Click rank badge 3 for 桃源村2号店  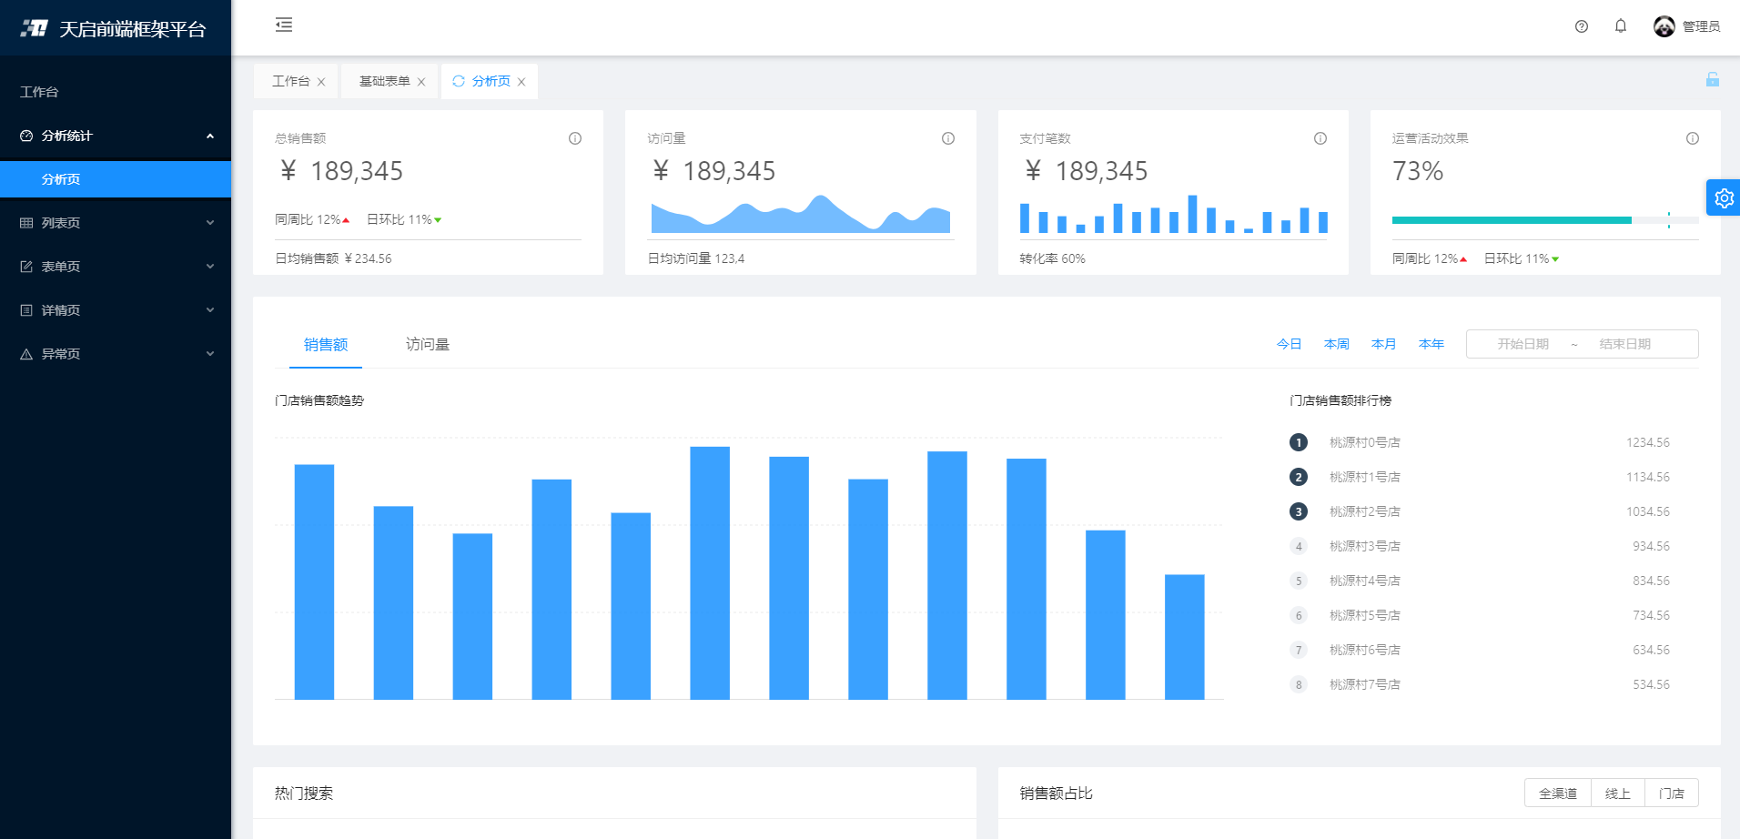pyautogui.click(x=1299, y=511)
